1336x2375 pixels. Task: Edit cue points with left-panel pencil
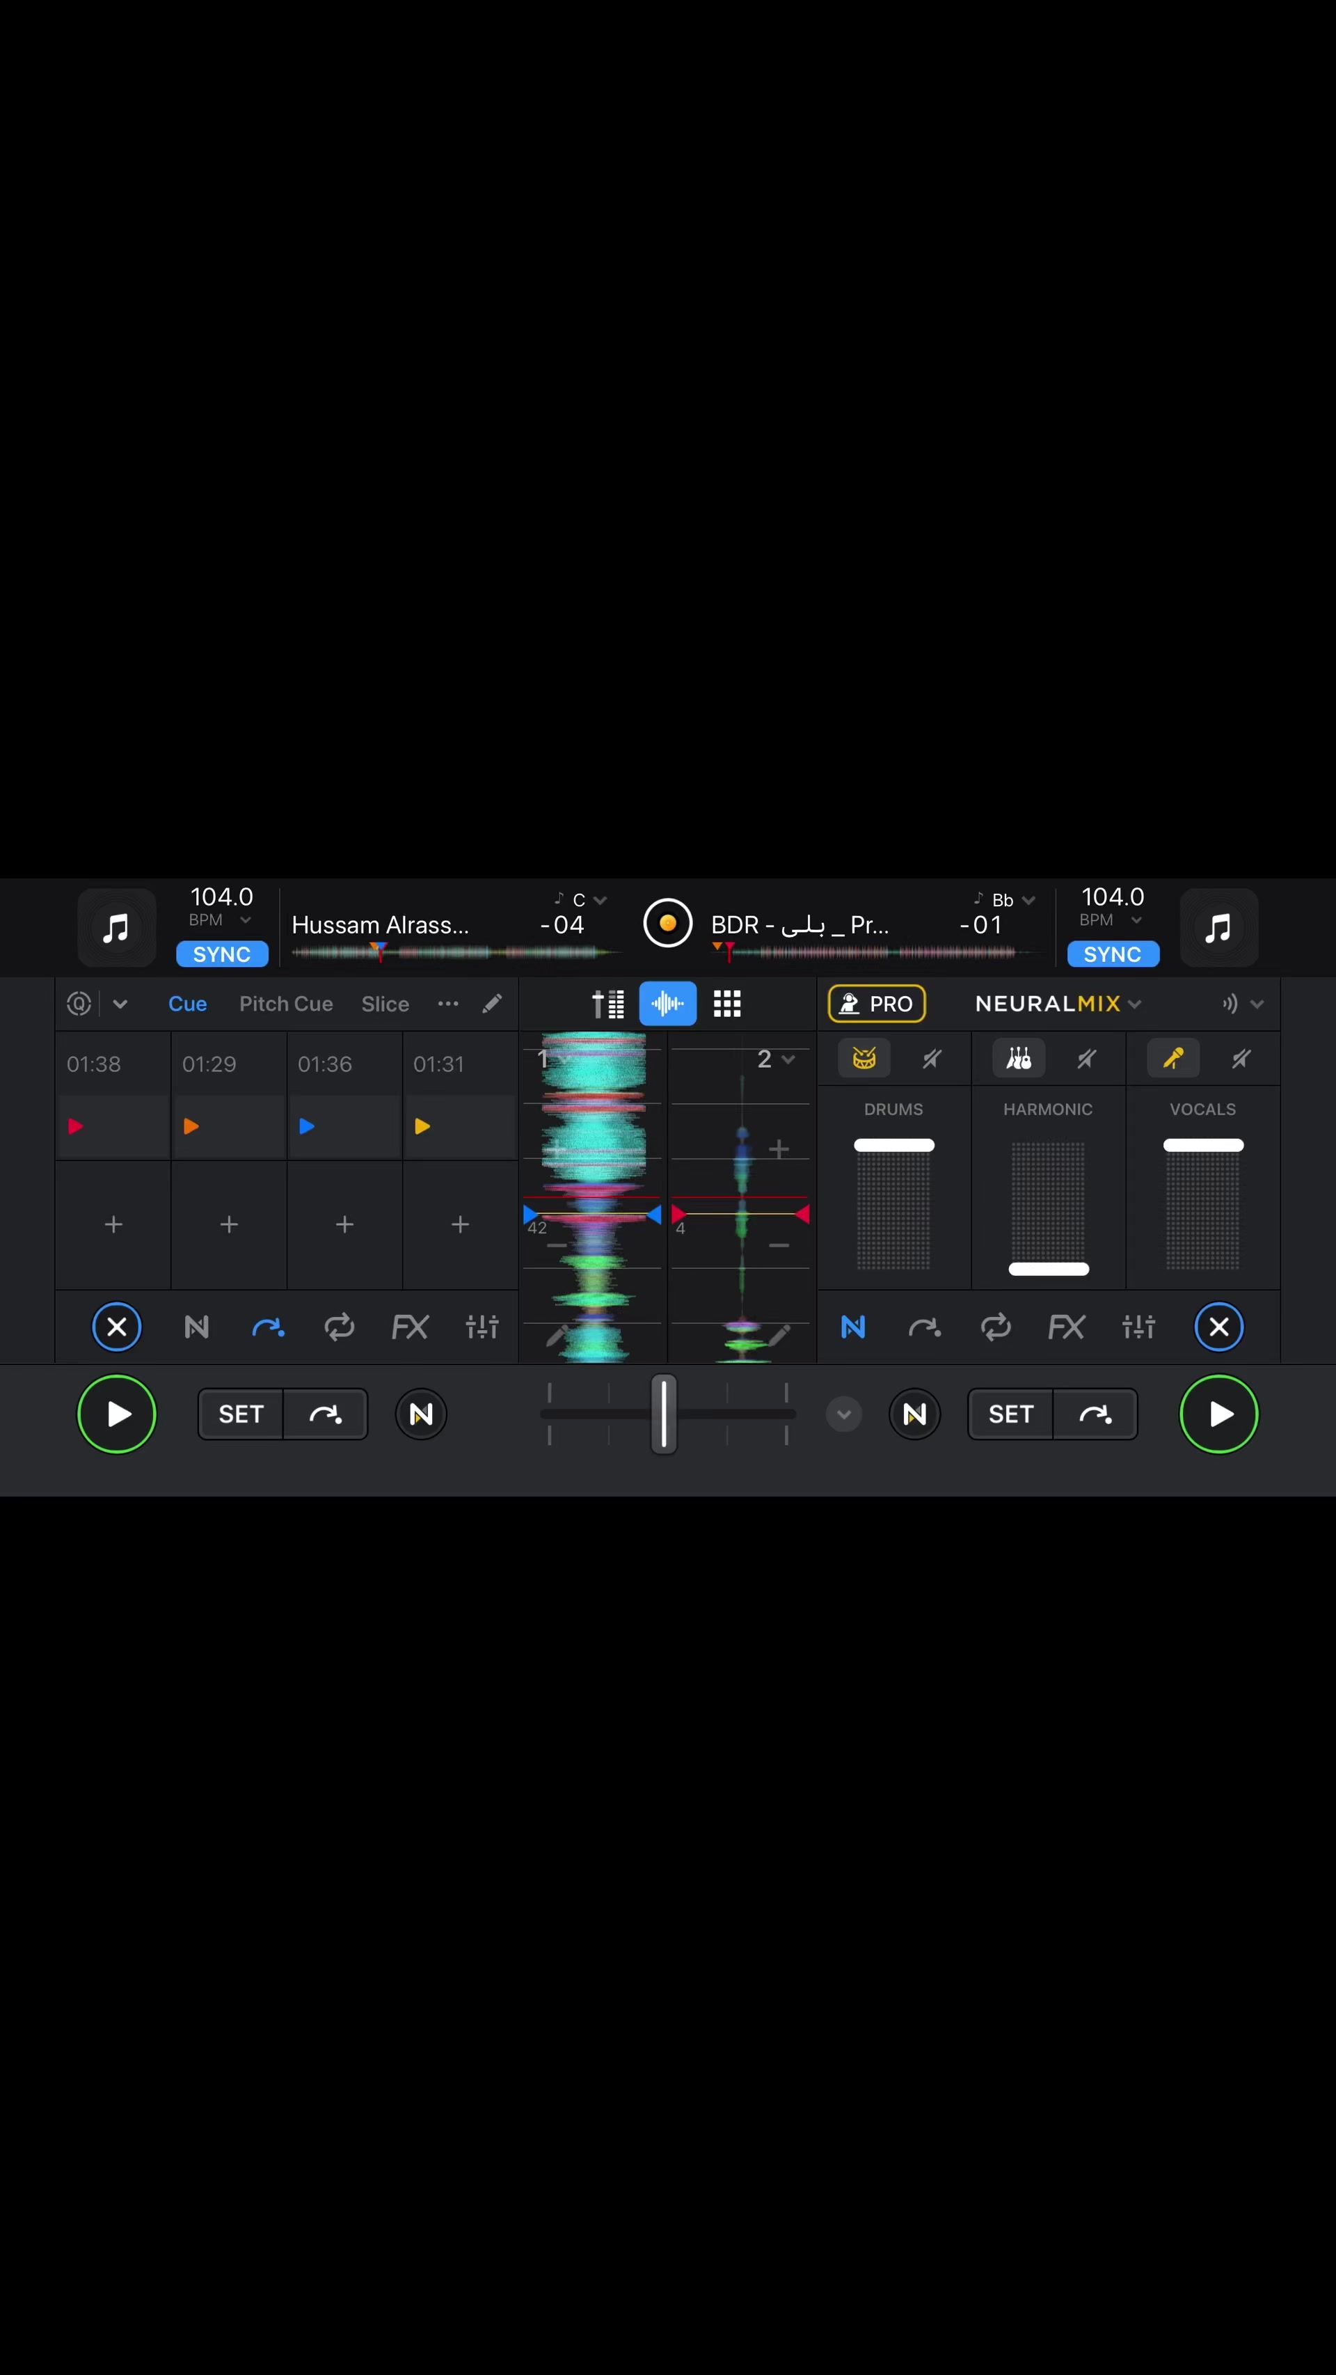click(492, 1003)
